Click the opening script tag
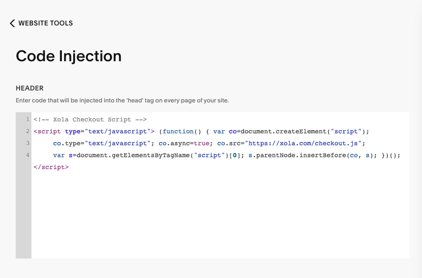Screen dimensions: 422x278 (94, 132)
